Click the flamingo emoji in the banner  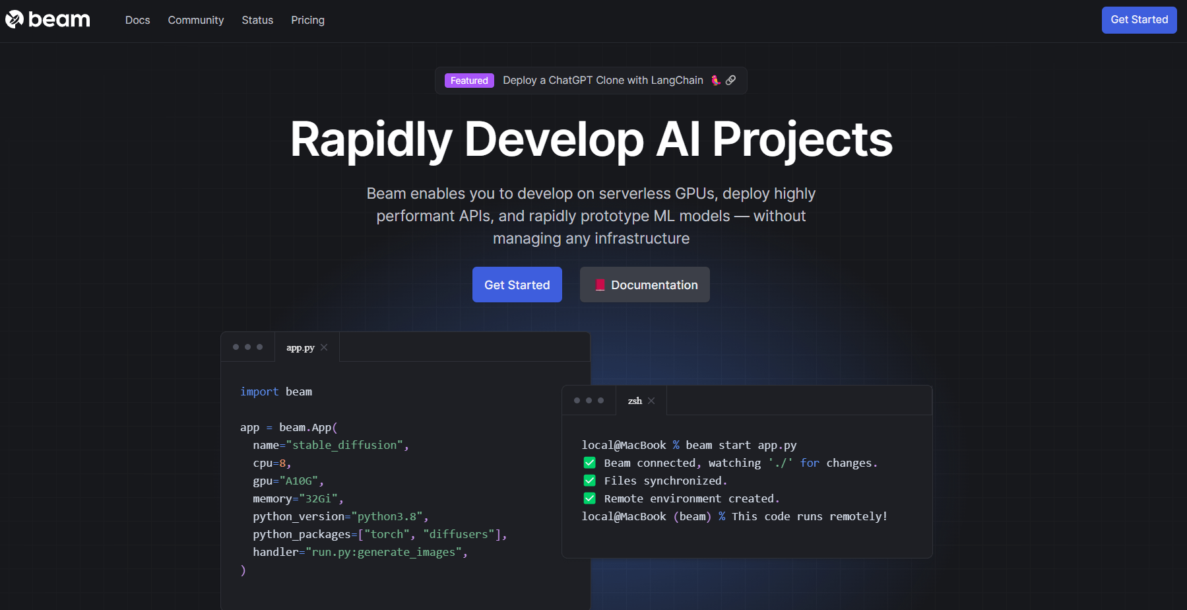(715, 80)
